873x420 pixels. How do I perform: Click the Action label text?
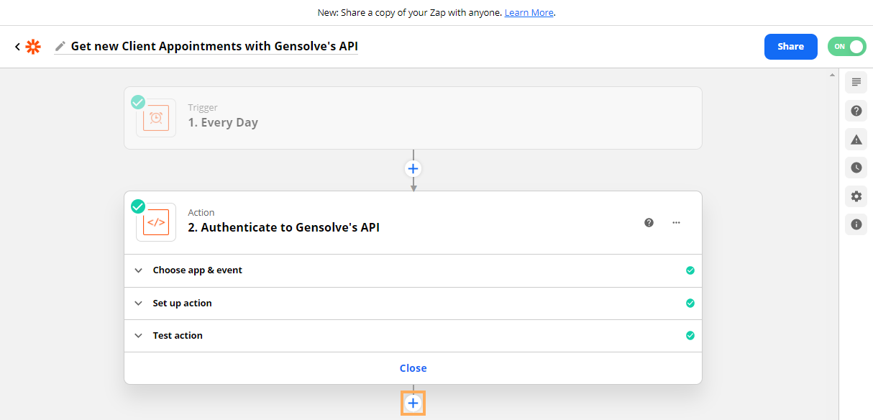(x=201, y=213)
